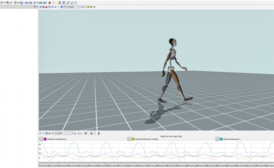Click the olive Internal/External Rotation swatch
Viewport: 274px width, 168px height.
click(x=133, y=139)
